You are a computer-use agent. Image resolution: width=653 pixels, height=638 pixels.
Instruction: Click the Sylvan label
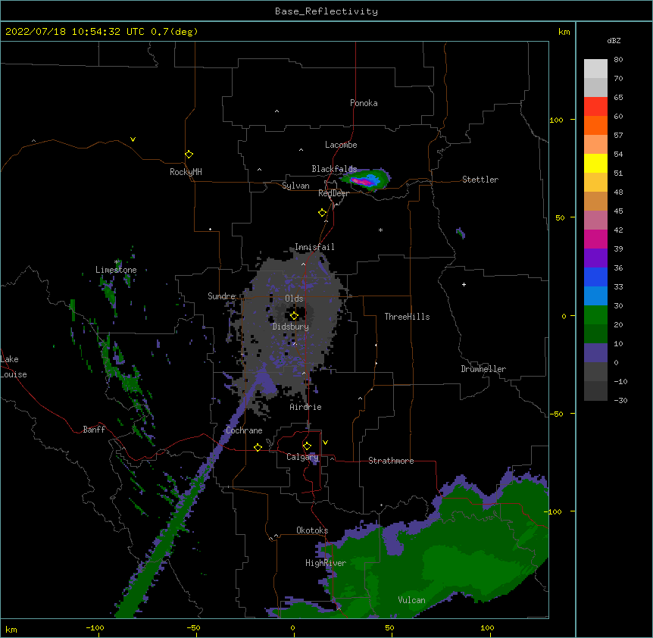(295, 186)
